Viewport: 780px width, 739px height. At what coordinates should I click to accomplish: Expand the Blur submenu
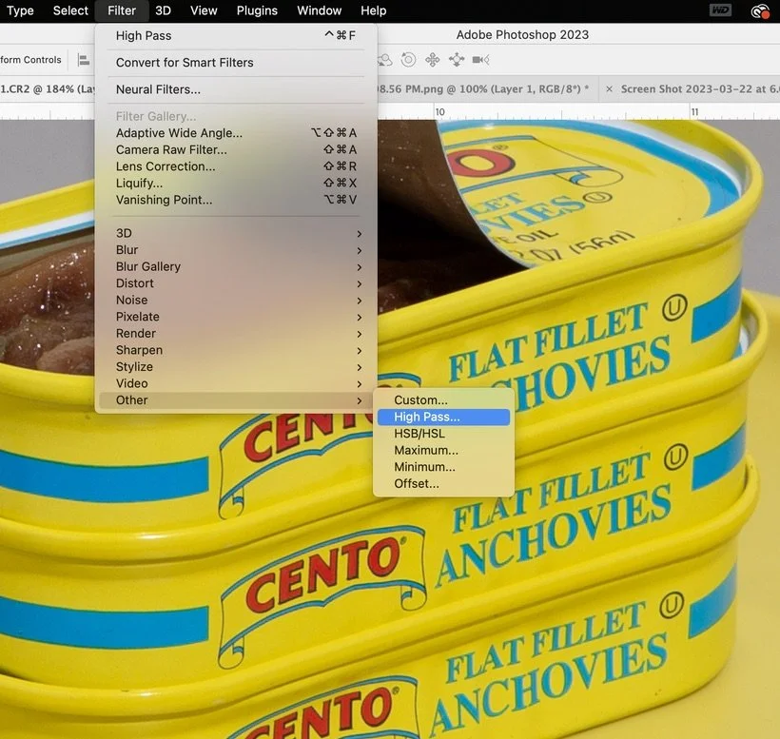236,250
